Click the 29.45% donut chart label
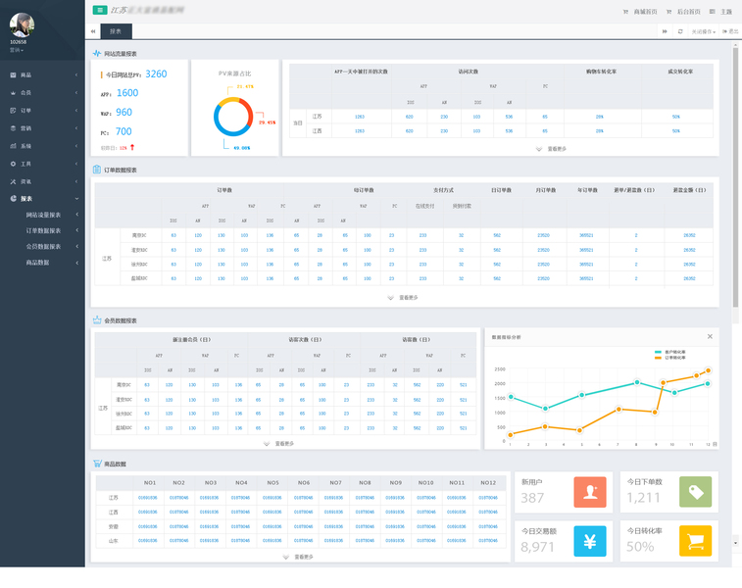Screen dimensions: 742x588 [268, 122]
